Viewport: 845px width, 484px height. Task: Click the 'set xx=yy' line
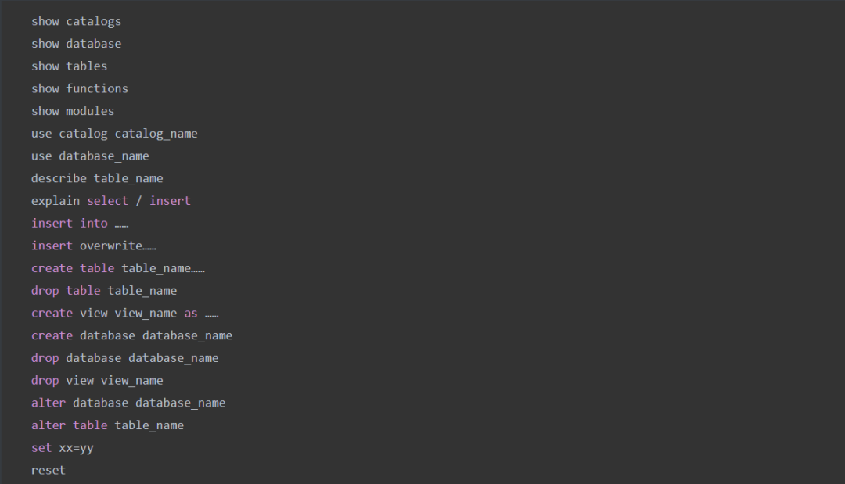(63, 448)
